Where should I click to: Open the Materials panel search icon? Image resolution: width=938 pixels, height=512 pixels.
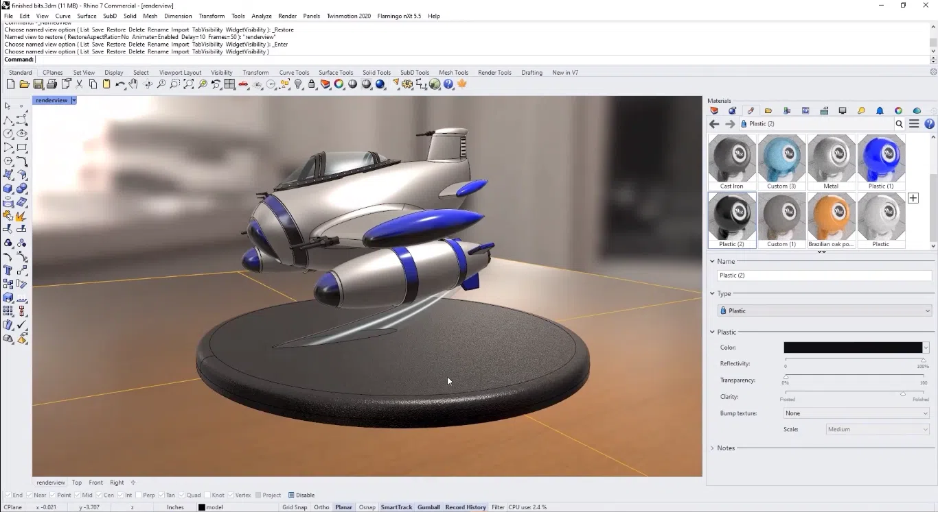[x=900, y=124]
